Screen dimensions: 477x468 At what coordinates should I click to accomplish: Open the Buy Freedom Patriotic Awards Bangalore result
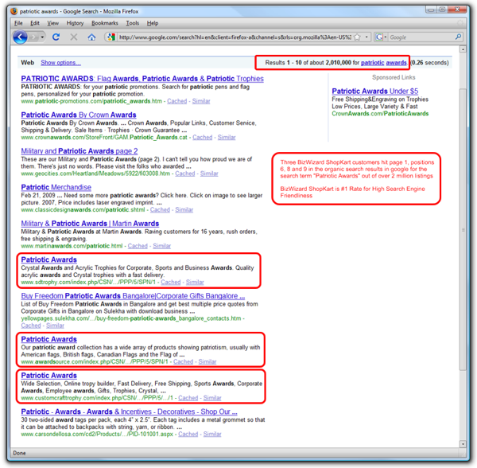pos(133,296)
